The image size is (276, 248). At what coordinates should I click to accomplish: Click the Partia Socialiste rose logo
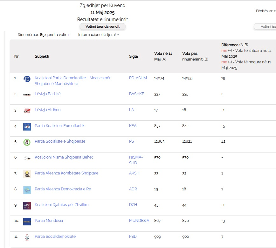pos(27,142)
